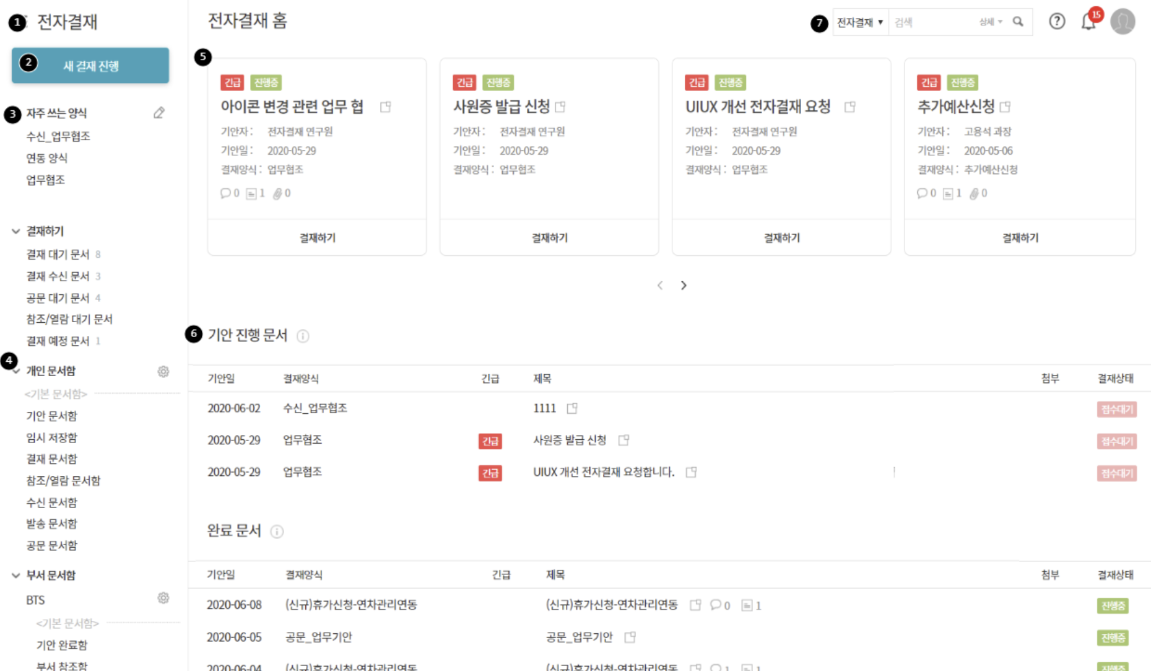
Task: Open preview icon next to 사원증 발급 신청 card
Action: 560,107
